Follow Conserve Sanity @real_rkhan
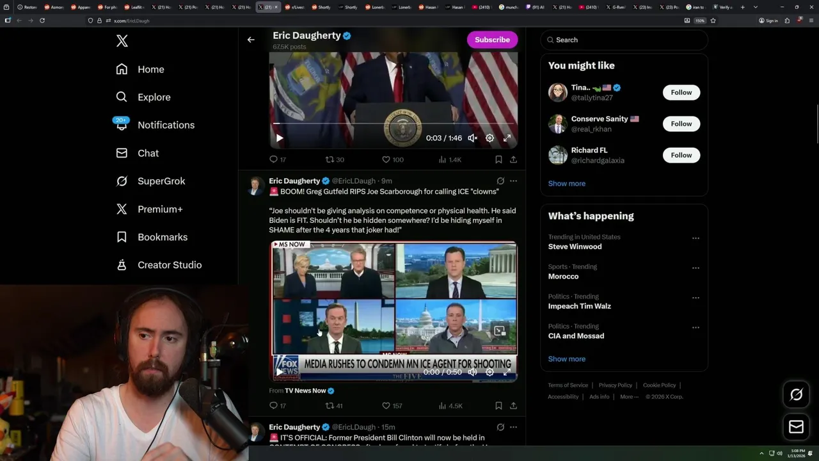Image resolution: width=819 pixels, height=461 pixels. point(681,124)
